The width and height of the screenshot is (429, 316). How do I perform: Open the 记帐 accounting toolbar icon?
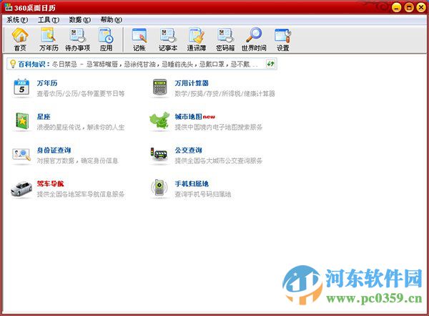(x=139, y=39)
